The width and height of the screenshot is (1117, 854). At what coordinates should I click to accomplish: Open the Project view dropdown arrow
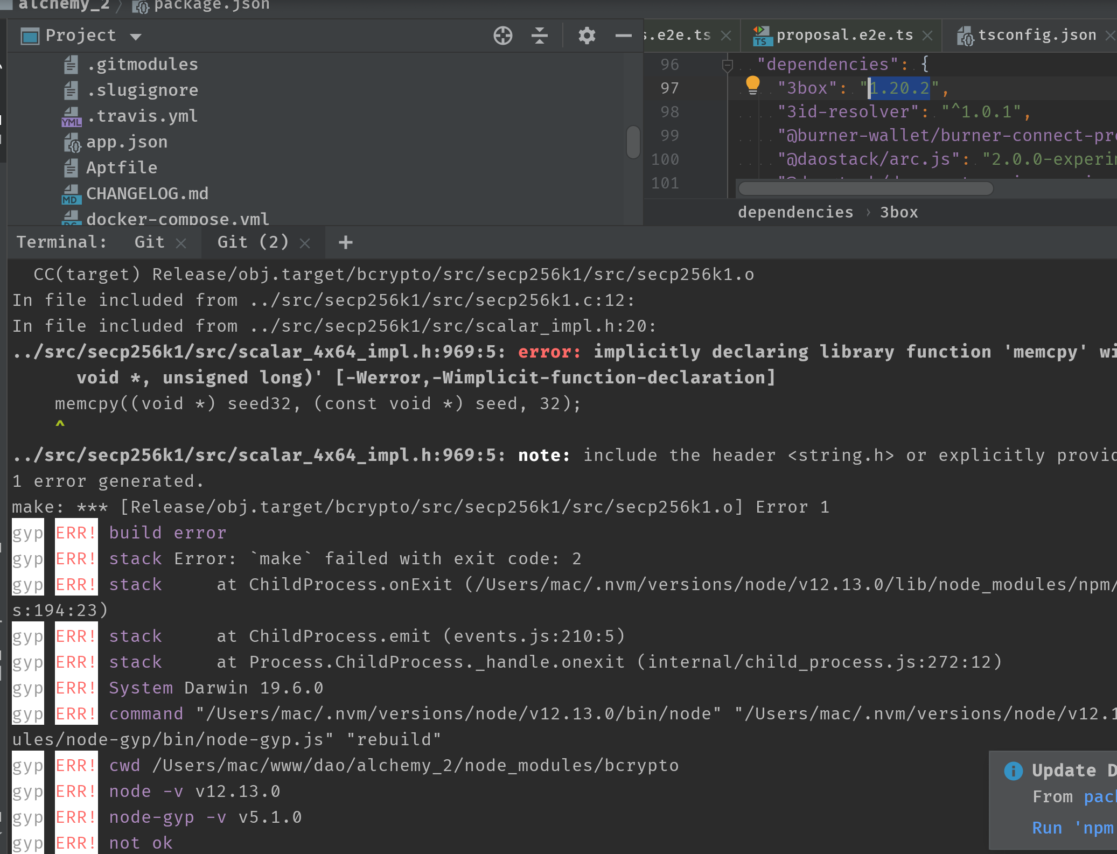[136, 37]
